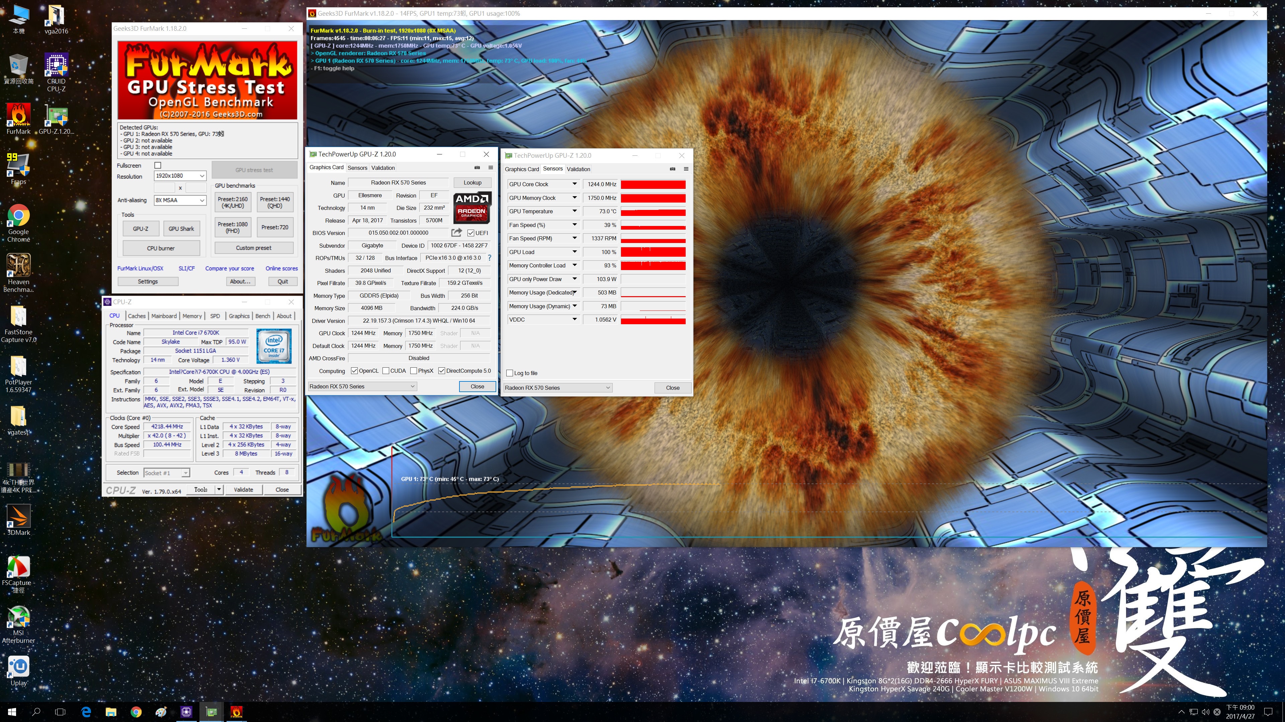This screenshot has height=722, width=1285.
Task: Open the GPU-Z Sensors window hamburger menu
Action: pos(686,169)
